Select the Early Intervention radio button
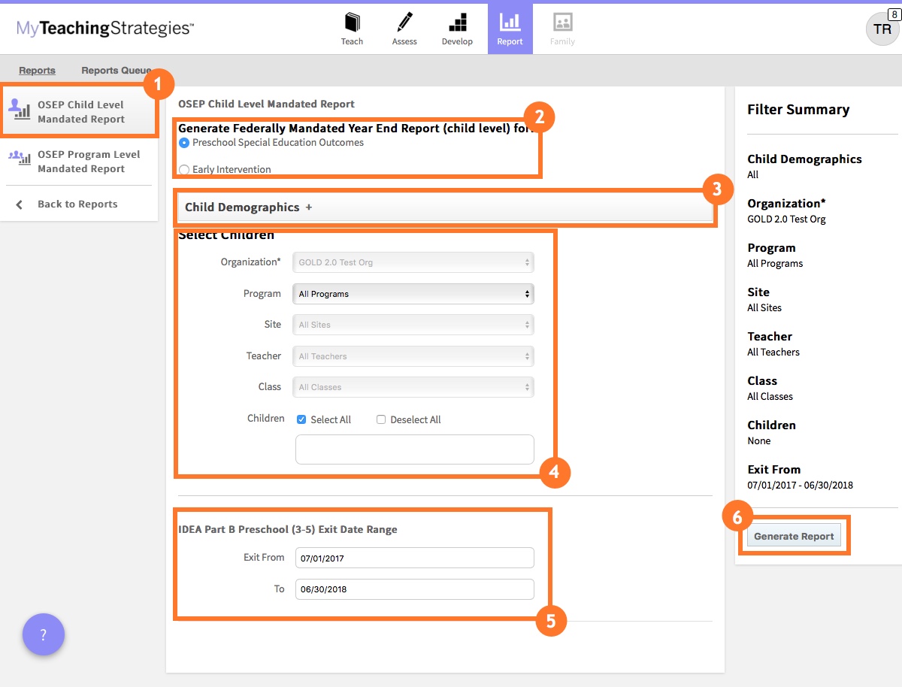Image resolution: width=902 pixels, height=687 pixels. [184, 170]
